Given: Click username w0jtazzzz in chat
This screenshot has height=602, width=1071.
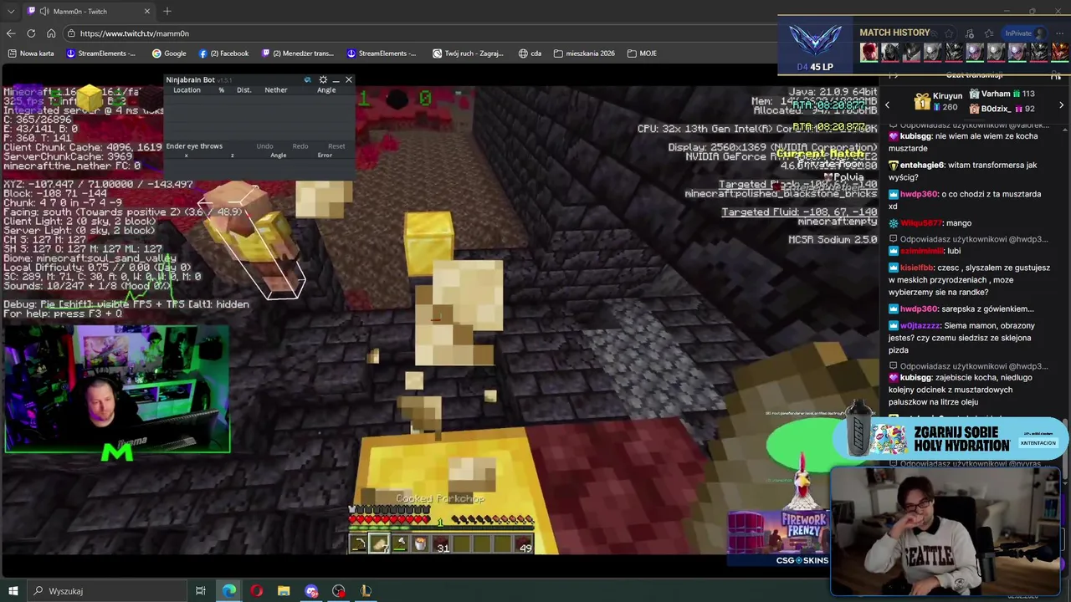Looking at the screenshot, I should (x=920, y=326).
